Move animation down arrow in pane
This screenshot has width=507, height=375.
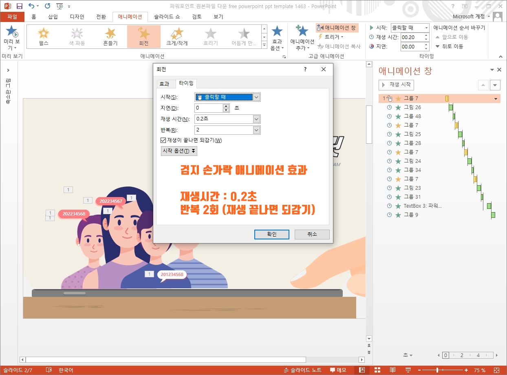[x=495, y=85]
